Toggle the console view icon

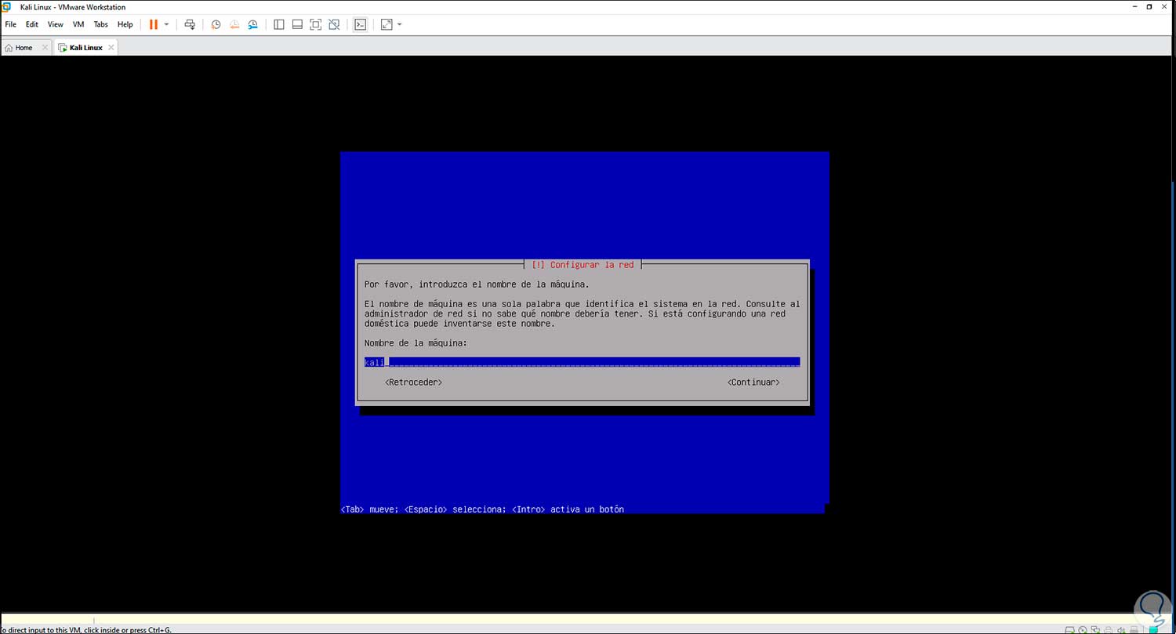click(360, 24)
